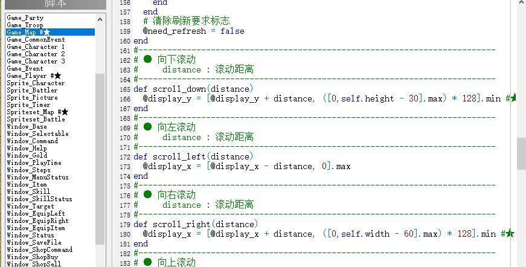Screen dimensions: 526x267
Task: Open Window_SaveFile script
Action: click(x=34, y=242)
